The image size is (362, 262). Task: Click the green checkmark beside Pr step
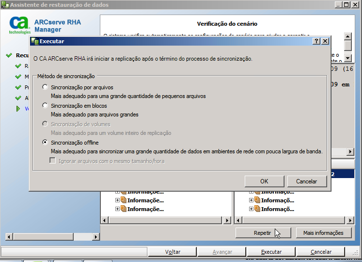18,87
